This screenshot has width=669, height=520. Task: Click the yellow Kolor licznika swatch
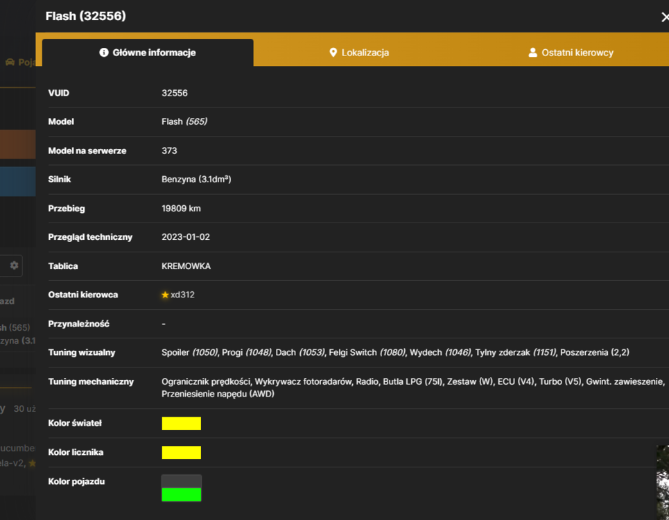pos(182,452)
